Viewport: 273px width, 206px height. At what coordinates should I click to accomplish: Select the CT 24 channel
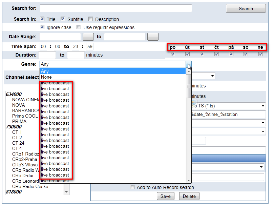point(18,143)
